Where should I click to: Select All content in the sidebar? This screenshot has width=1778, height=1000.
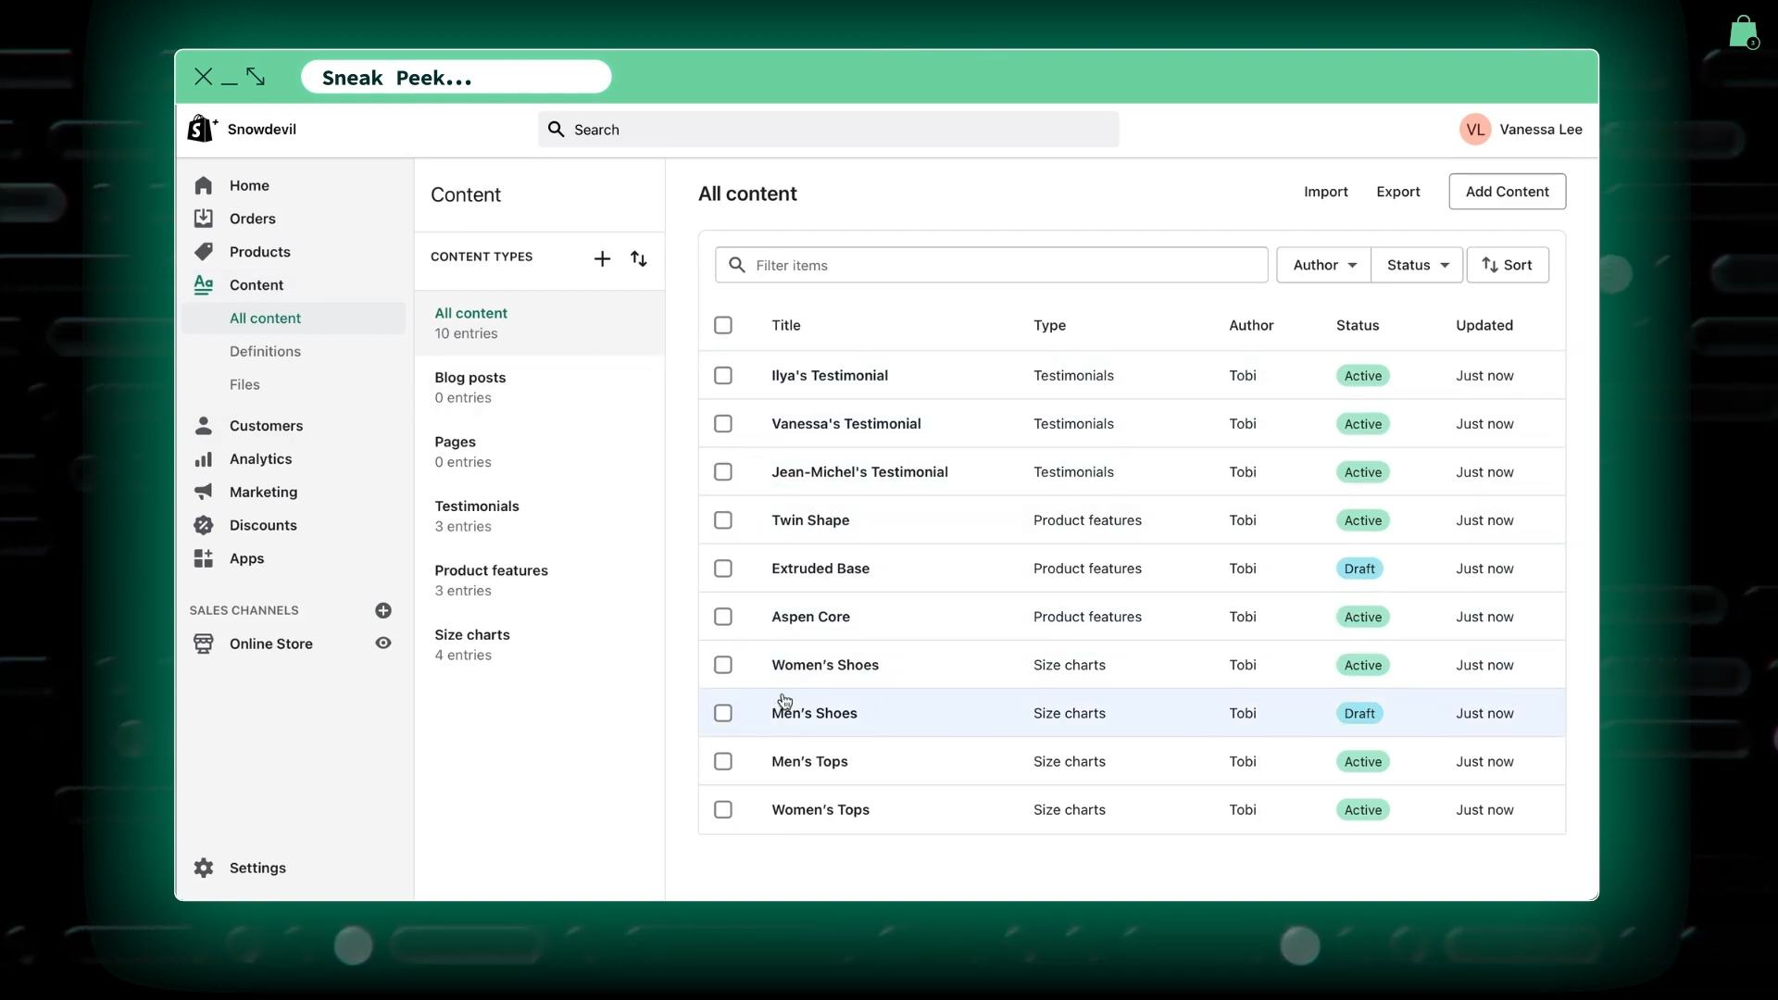pyautogui.click(x=294, y=319)
